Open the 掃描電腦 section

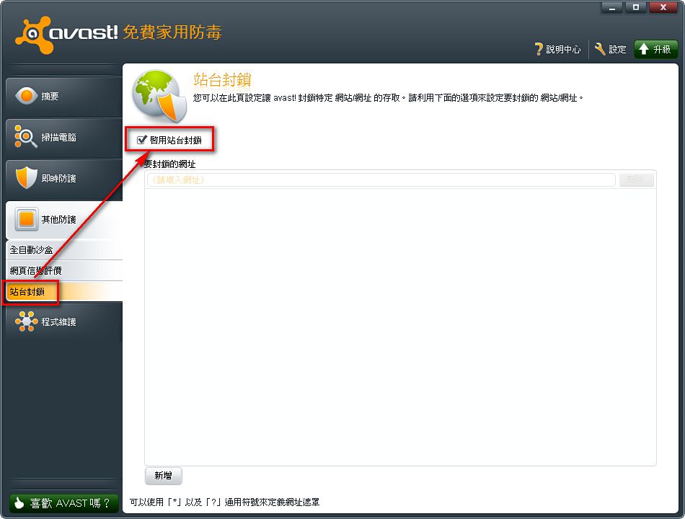pyautogui.click(x=63, y=137)
